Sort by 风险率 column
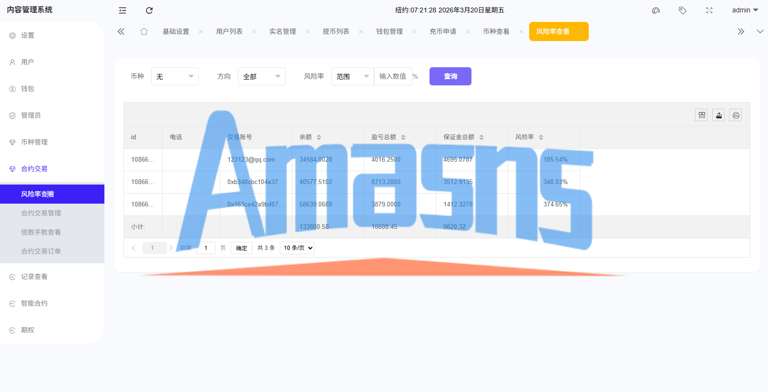This screenshot has width=768, height=392. [x=541, y=137]
